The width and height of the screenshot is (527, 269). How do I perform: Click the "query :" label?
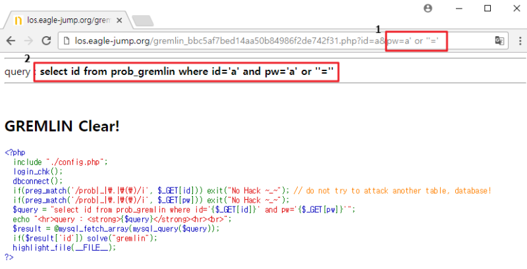pos(20,72)
